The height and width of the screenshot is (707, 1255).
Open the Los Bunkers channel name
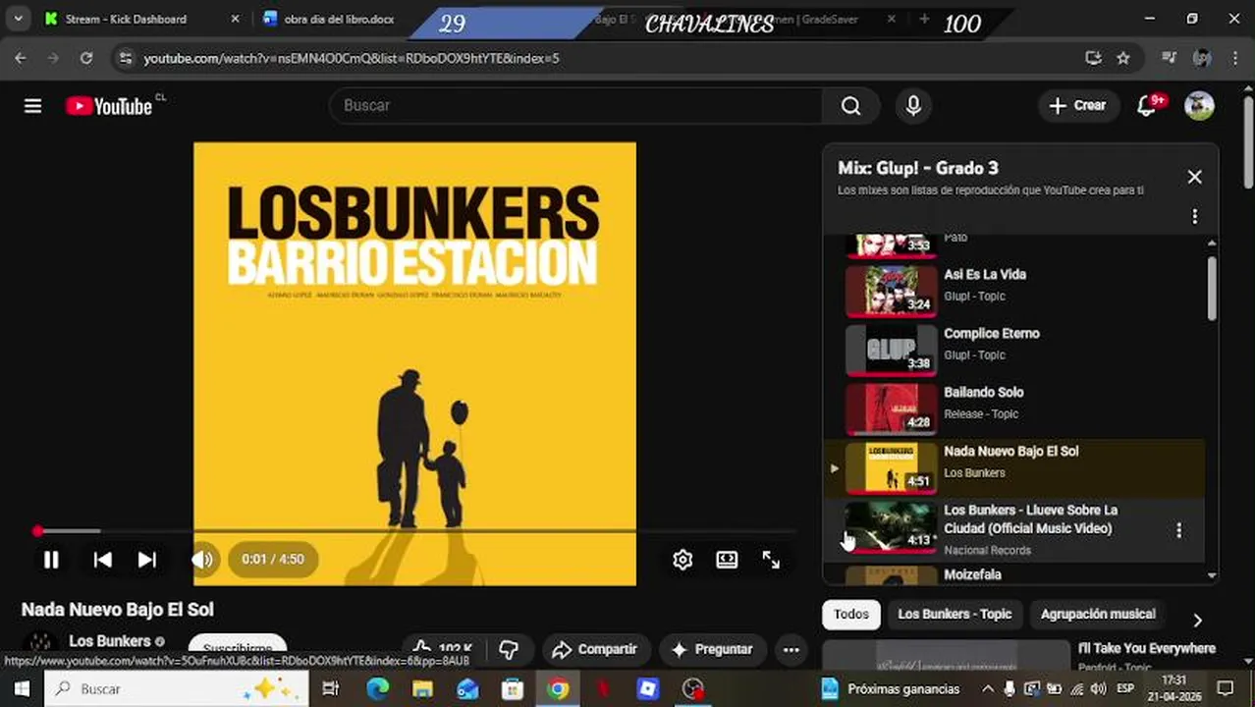point(109,641)
